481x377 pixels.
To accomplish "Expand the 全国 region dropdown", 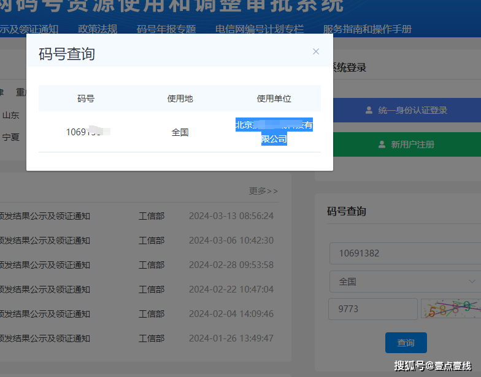I will [405, 282].
